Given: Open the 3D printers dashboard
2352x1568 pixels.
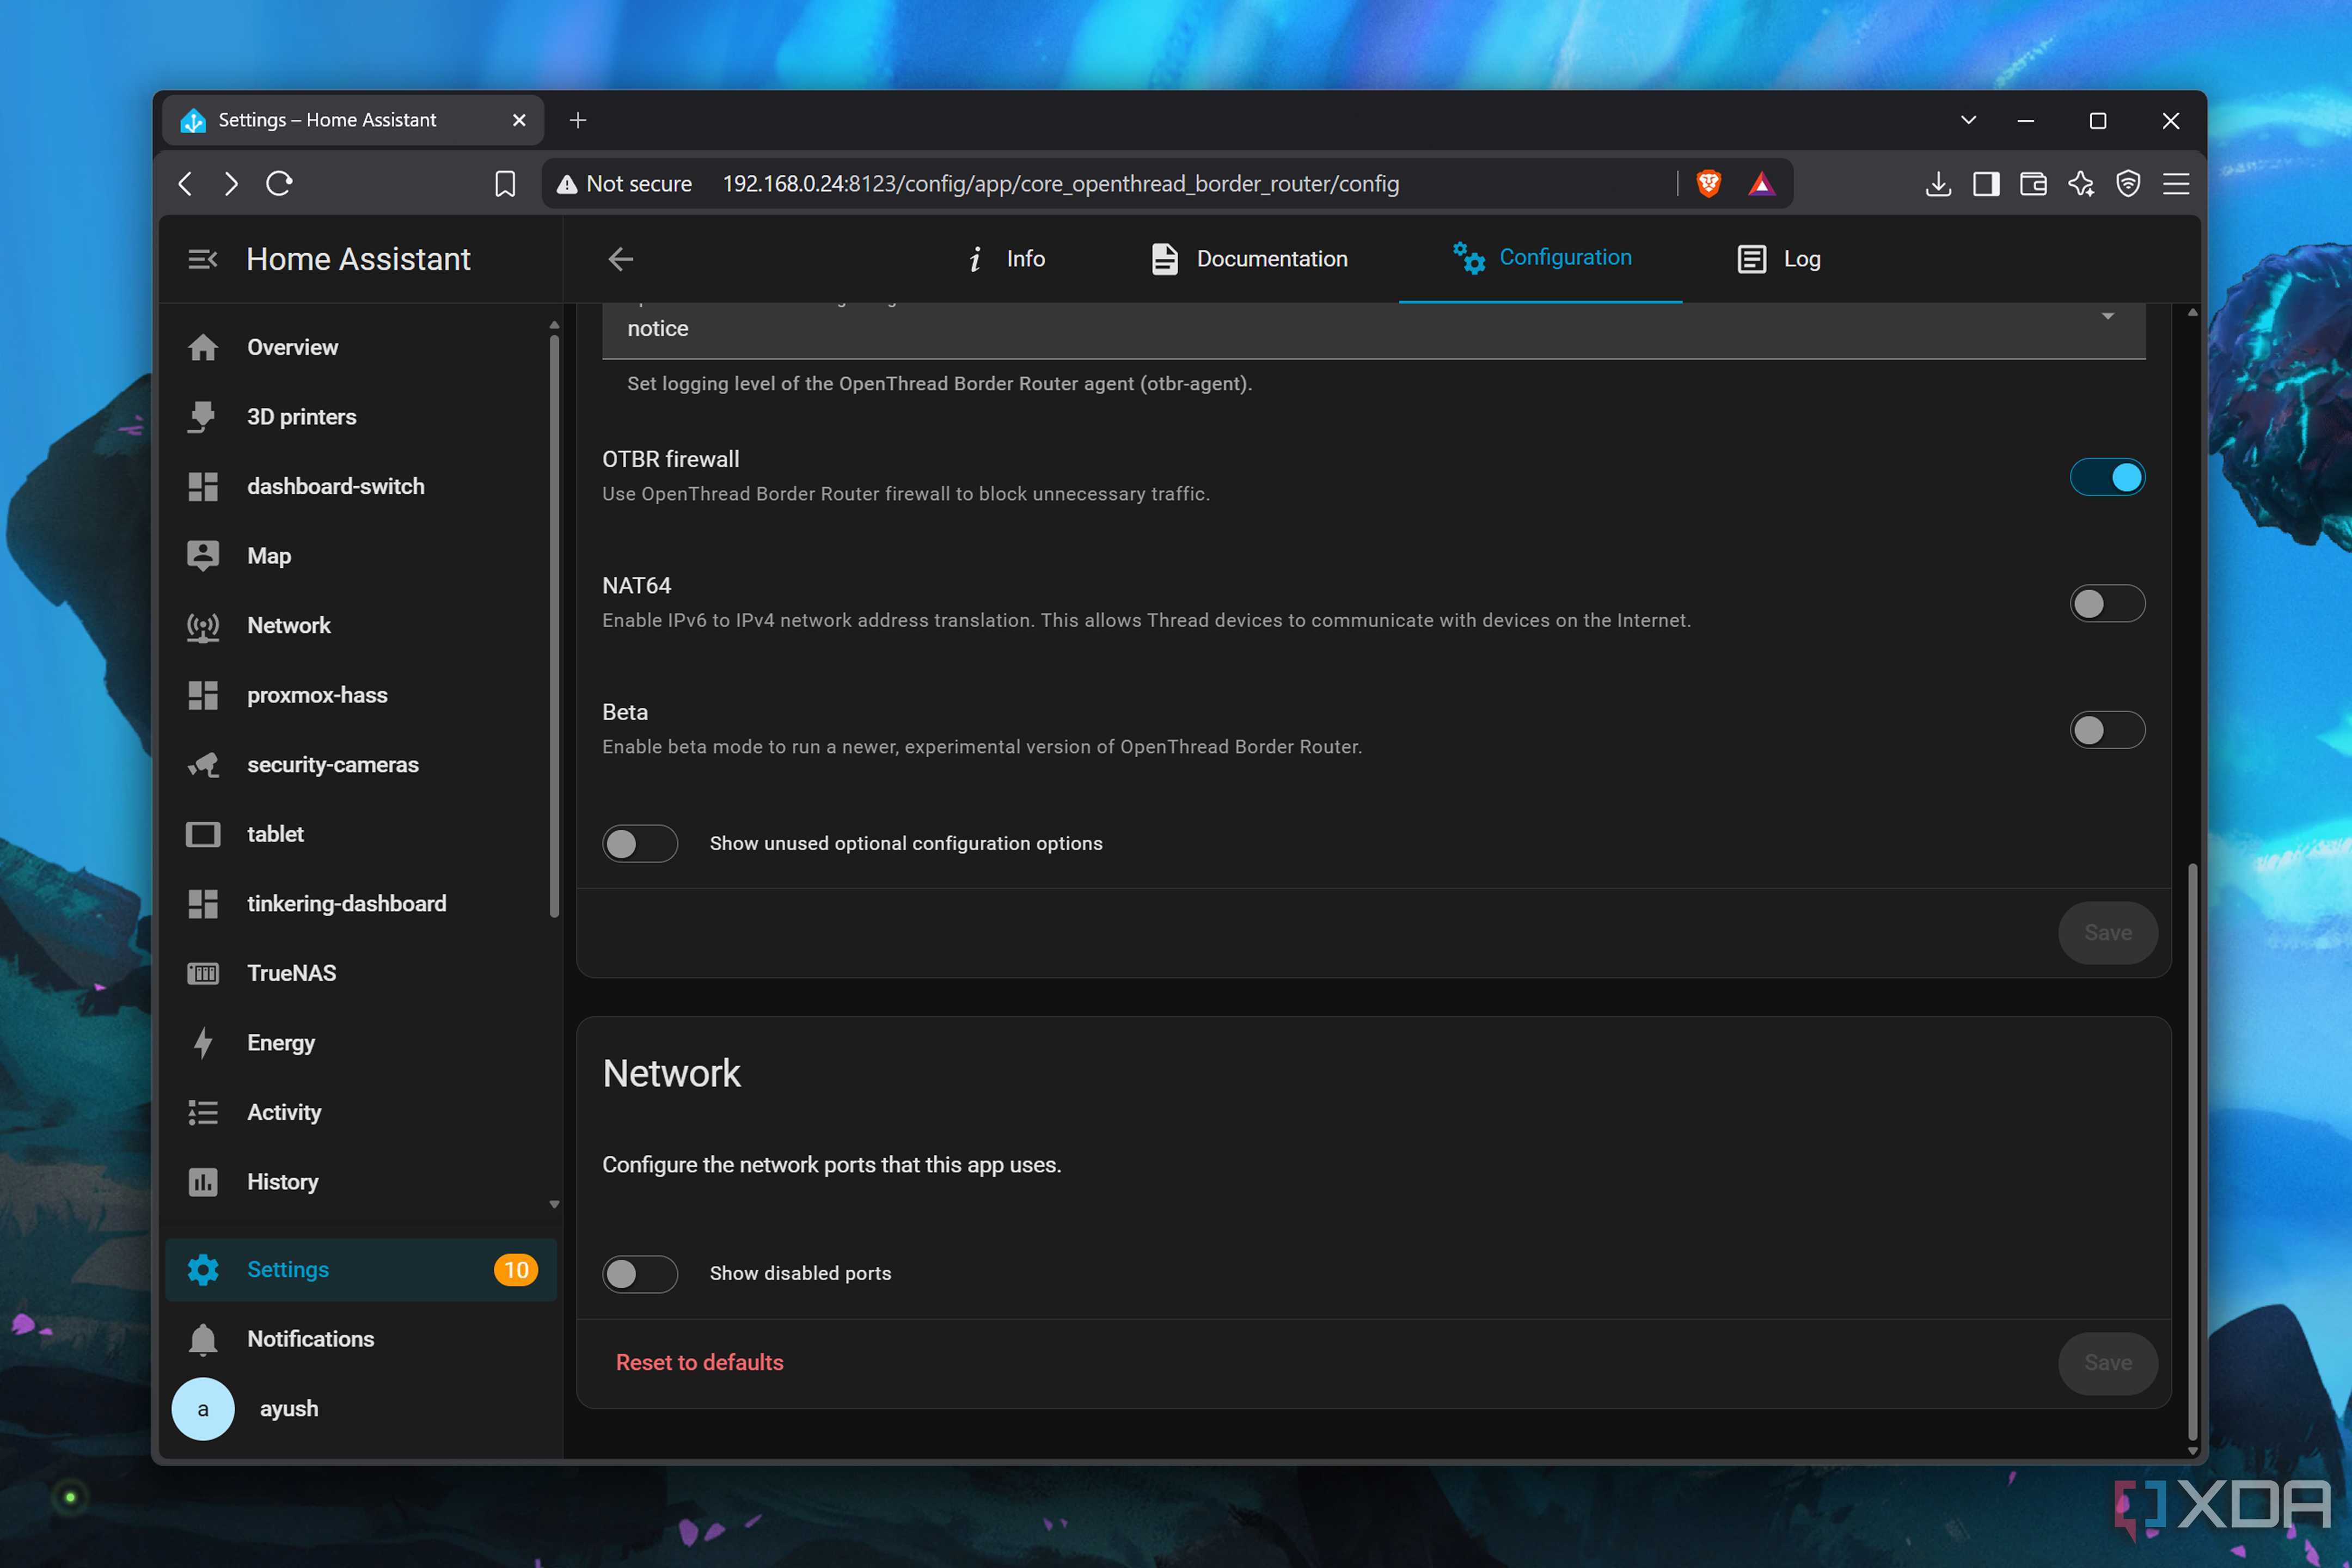Looking at the screenshot, I should pyautogui.click(x=360, y=417).
